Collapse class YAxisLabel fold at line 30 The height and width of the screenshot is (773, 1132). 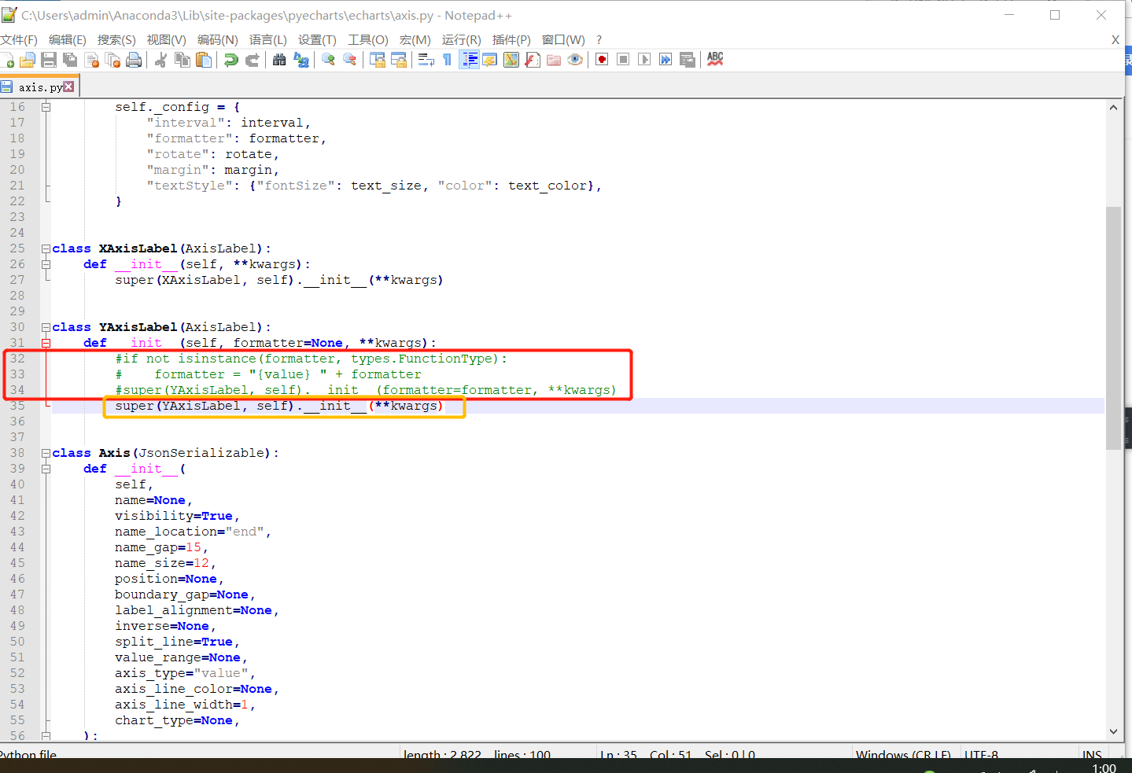point(46,327)
